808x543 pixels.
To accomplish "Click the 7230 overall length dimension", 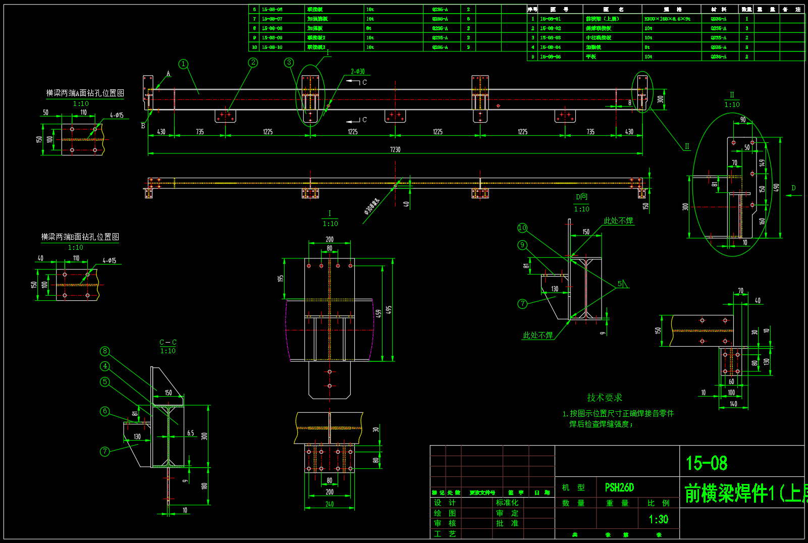I will click(395, 149).
